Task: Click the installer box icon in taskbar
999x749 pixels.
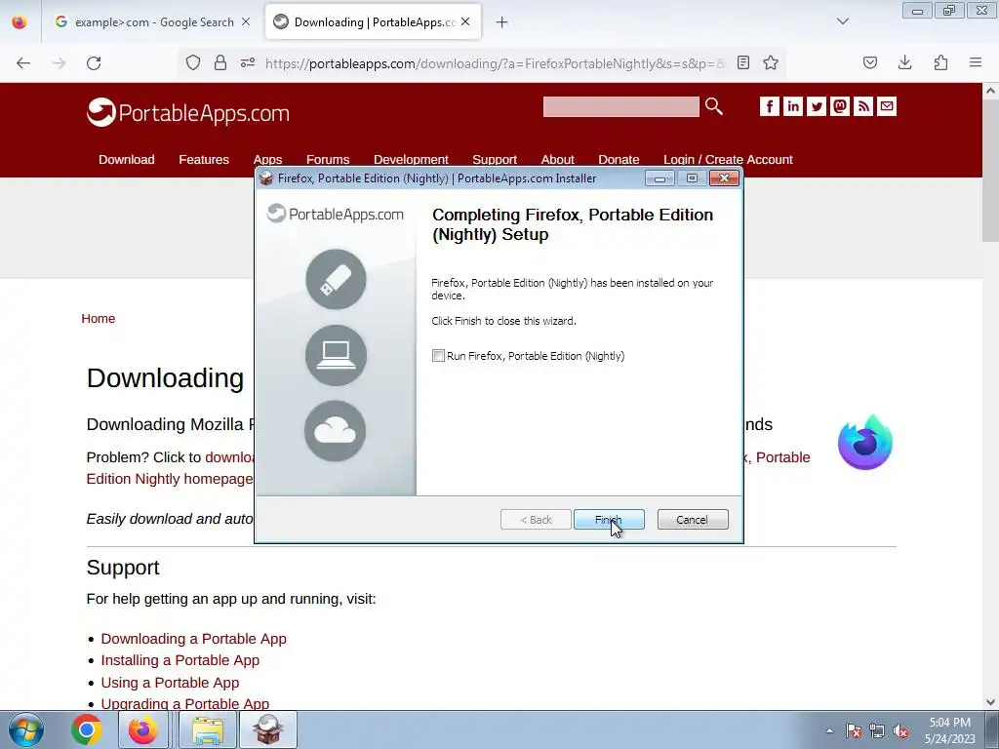Action: pyautogui.click(x=267, y=729)
